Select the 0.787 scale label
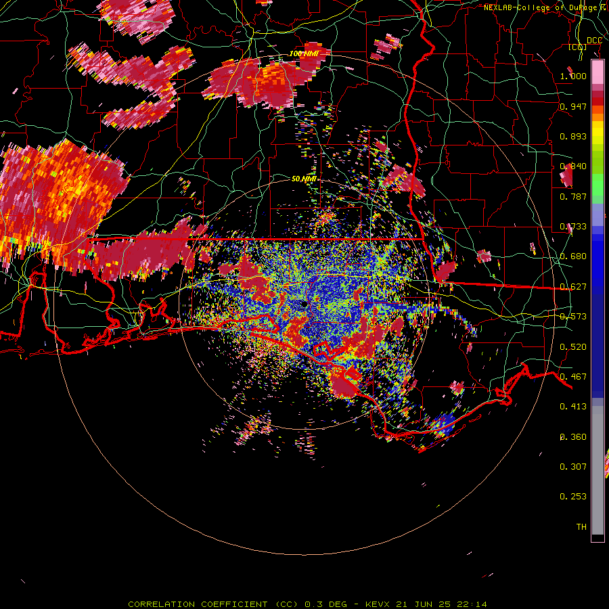 (x=573, y=196)
